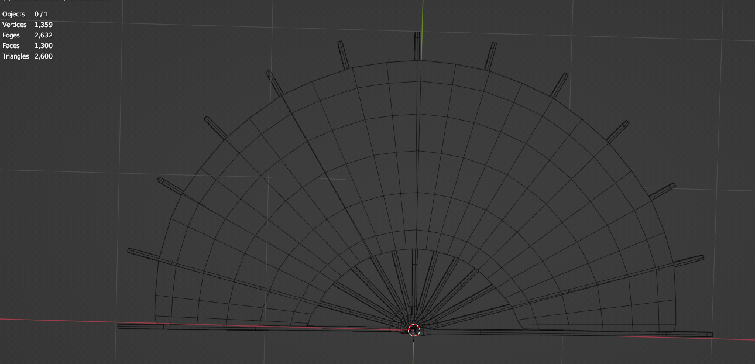Click the 'Triangles' statistics label
The width and height of the screenshot is (755, 364).
tap(16, 56)
